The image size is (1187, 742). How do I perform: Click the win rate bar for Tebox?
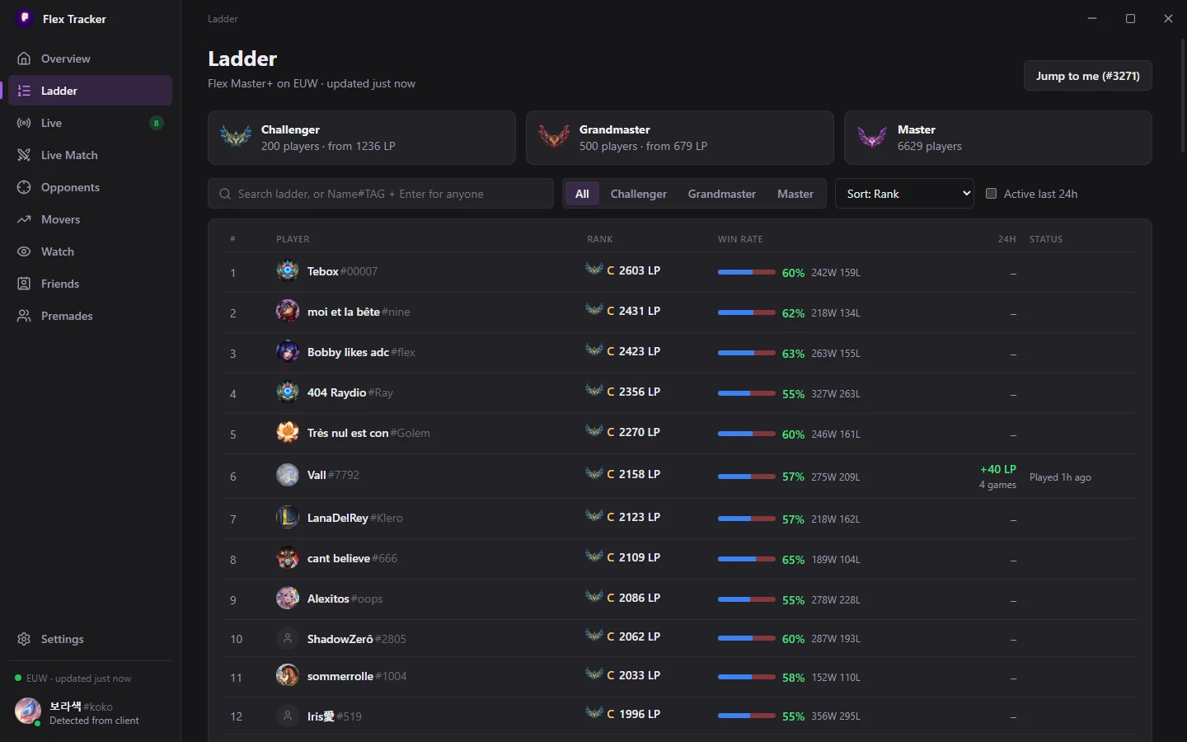click(x=747, y=272)
